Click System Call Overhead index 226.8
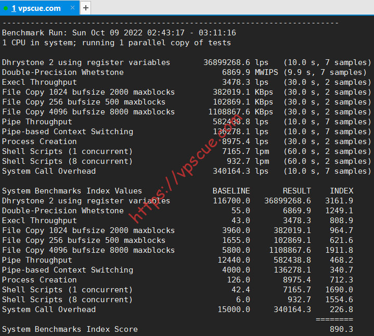 [341, 309]
